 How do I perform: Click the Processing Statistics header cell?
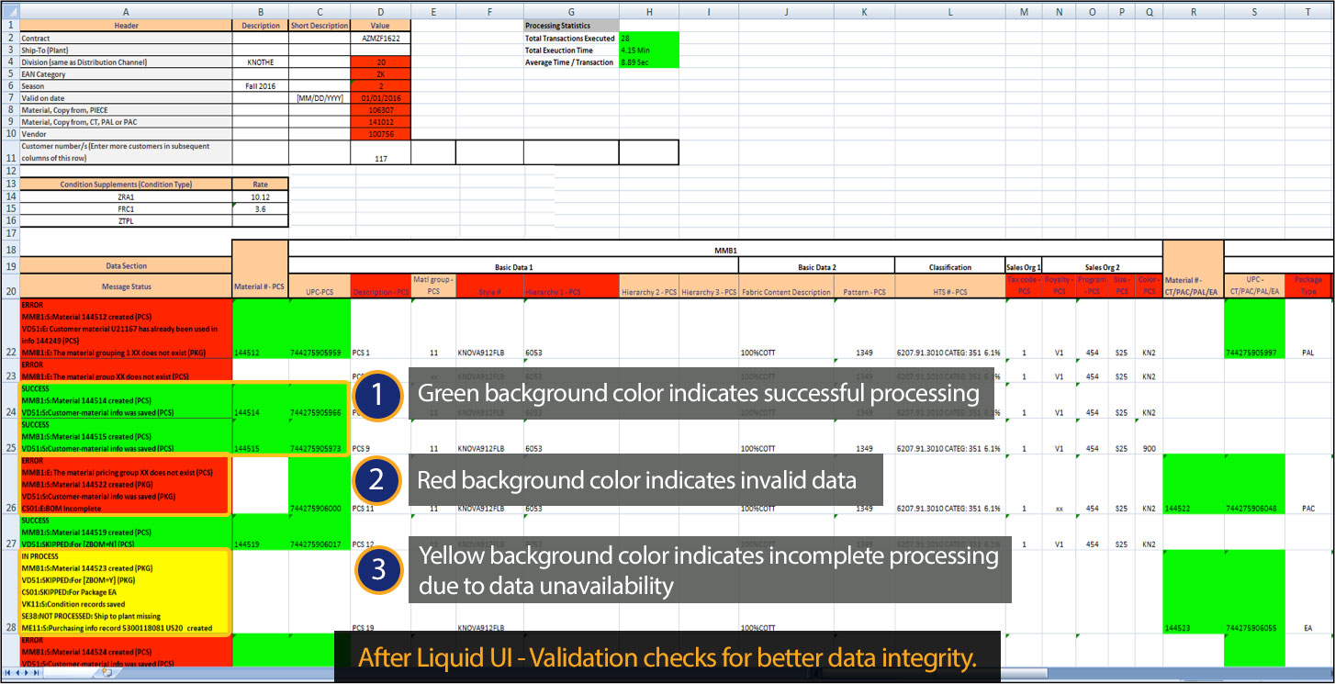570,26
